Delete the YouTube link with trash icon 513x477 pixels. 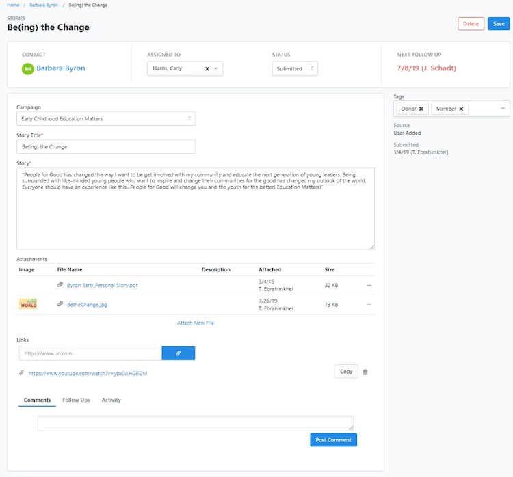tap(365, 372)
